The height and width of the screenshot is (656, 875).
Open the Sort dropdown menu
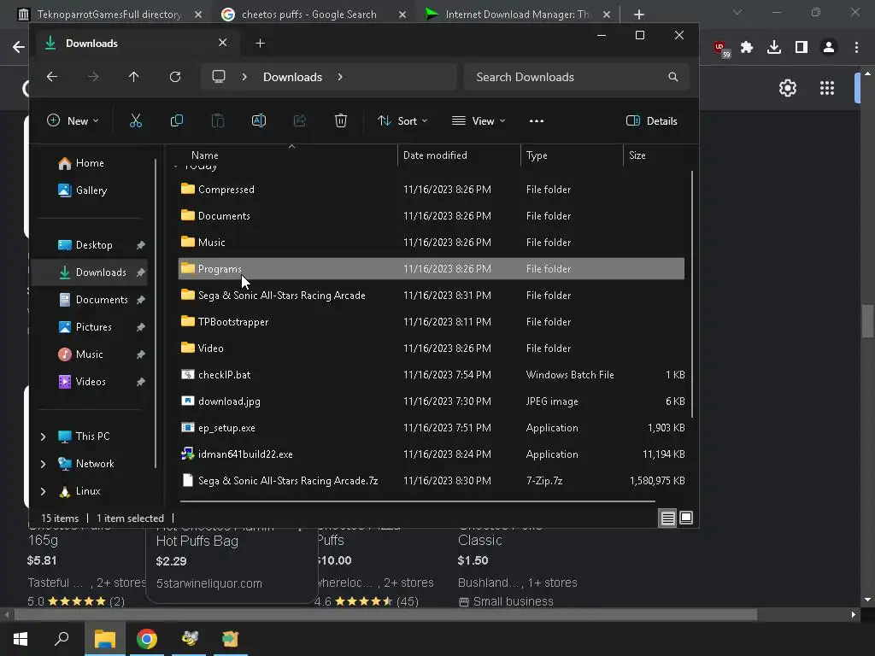pyautogui.click(x=402, y=121)
